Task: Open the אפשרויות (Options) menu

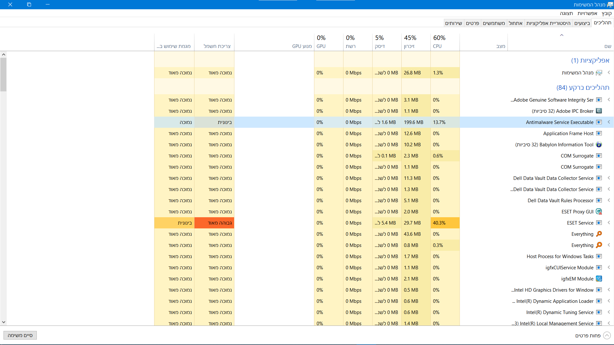Action: click(587, 13)
